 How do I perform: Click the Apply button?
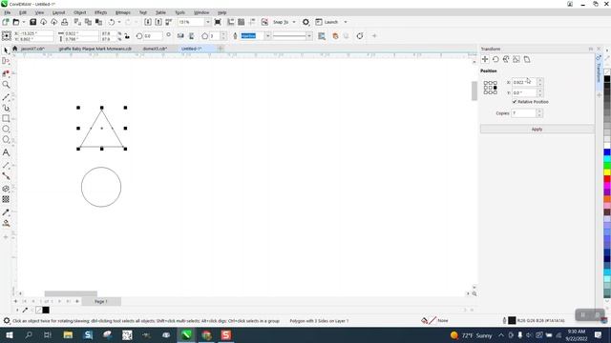point(537,130)
